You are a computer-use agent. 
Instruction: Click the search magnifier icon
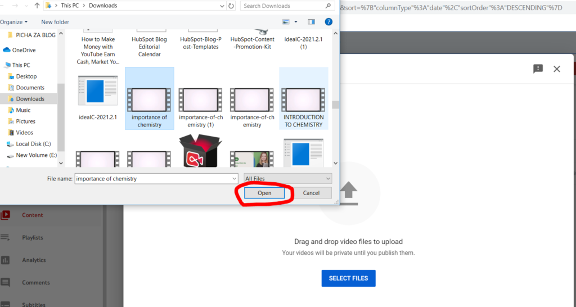coord(328,6)
